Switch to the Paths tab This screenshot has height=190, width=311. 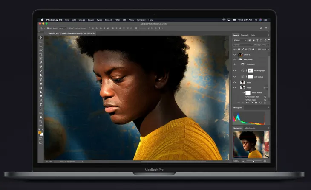253,35
